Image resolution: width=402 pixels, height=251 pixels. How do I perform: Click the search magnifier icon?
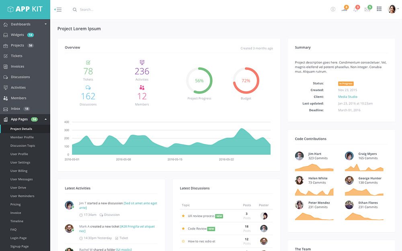click(x=75, y=10)
